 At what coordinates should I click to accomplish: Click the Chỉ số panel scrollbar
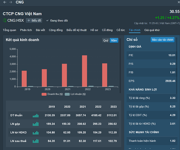(177, 66)
